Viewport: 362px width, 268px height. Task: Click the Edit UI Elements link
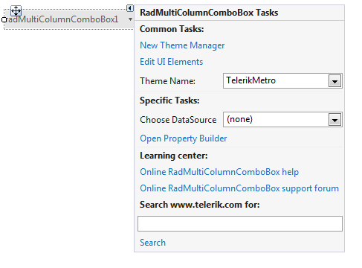click(x=172, y=62)
